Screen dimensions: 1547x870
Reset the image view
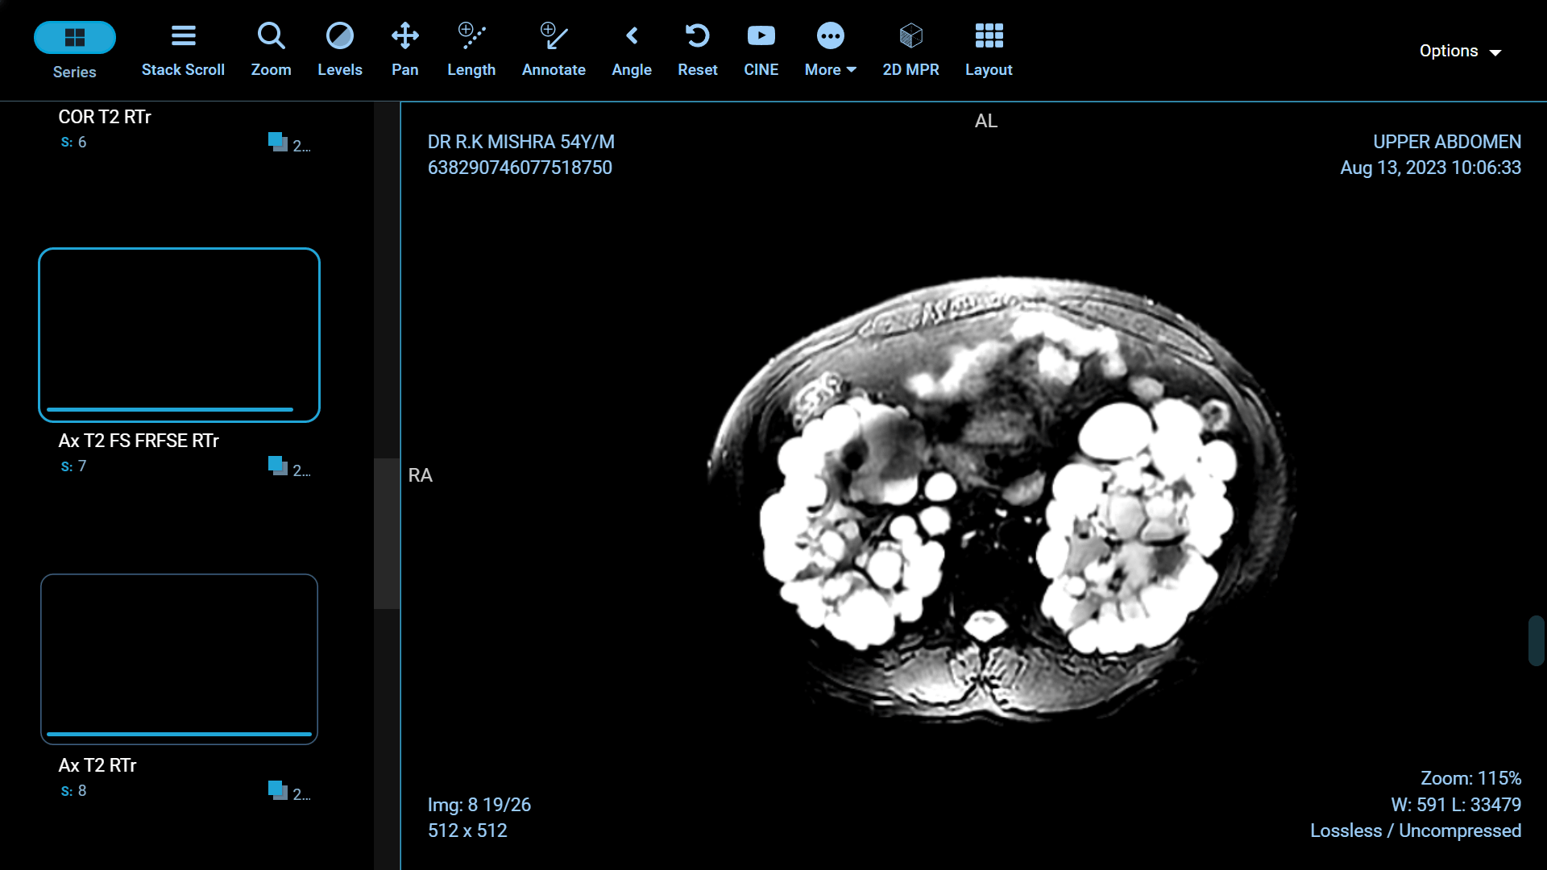697,48
